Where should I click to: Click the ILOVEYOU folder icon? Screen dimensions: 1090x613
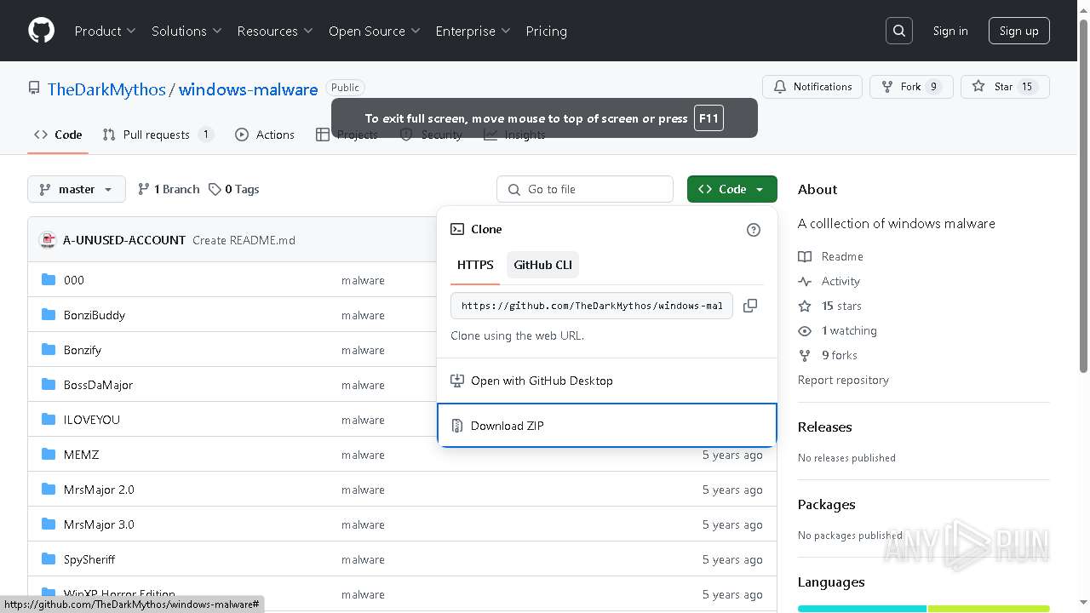point(49,420)
